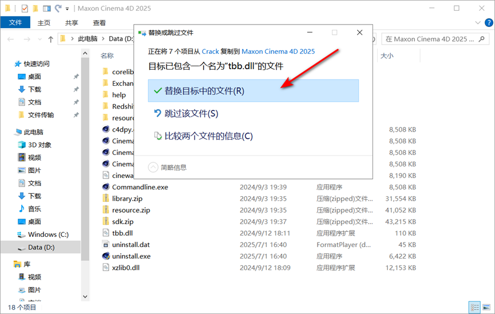Go up one folder level
The image size is (495, 314).
tap(50, 39)
